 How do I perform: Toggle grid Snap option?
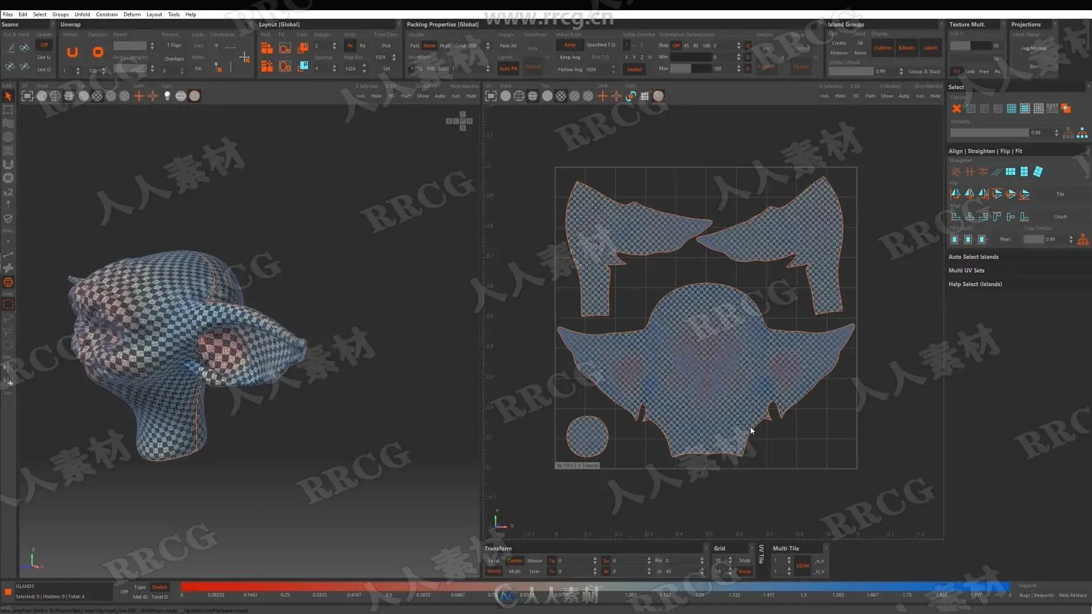click(744, 561)
